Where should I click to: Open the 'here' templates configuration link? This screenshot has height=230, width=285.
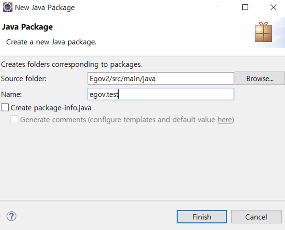[x=224, y=120]
